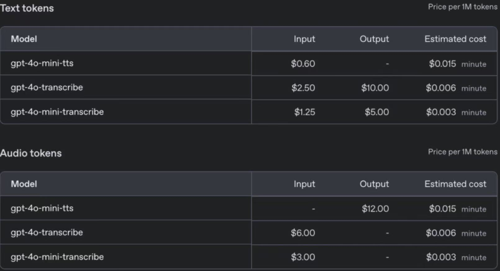Click the $12.00 audio output price

tap(375, 209)
